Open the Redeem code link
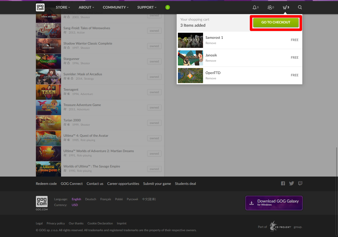338x237 pixels. click(46, 184)
